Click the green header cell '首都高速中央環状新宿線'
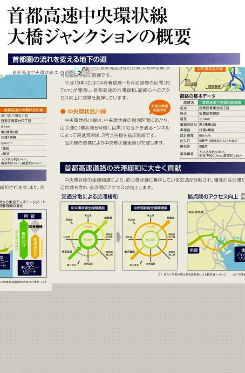The width and height of the screenshot is (245, 373). pyautogui.click(x=221, y=102)
